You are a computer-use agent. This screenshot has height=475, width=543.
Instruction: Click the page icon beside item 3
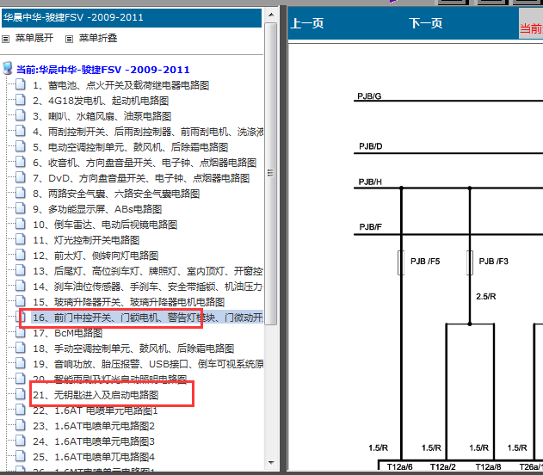click(21, 115)
